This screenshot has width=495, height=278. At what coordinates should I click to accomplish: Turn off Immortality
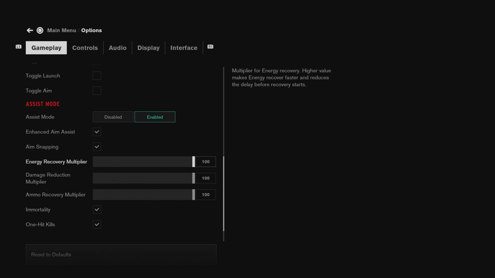click(x=97, y=209)
